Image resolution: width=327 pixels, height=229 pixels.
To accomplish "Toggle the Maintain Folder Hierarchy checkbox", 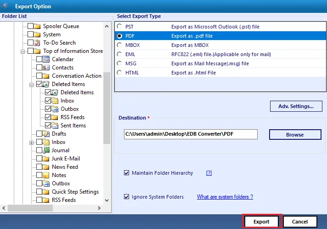I will coord(127,173).
